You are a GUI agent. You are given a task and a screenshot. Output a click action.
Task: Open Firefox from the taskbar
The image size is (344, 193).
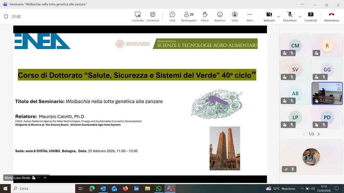(x=125, y=189)
